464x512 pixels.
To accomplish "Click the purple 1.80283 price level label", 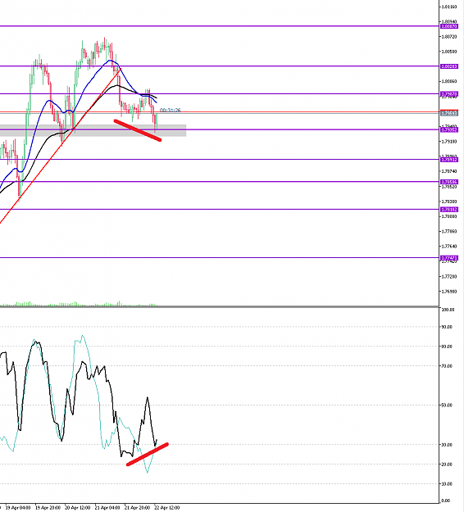I will [449, 66].
